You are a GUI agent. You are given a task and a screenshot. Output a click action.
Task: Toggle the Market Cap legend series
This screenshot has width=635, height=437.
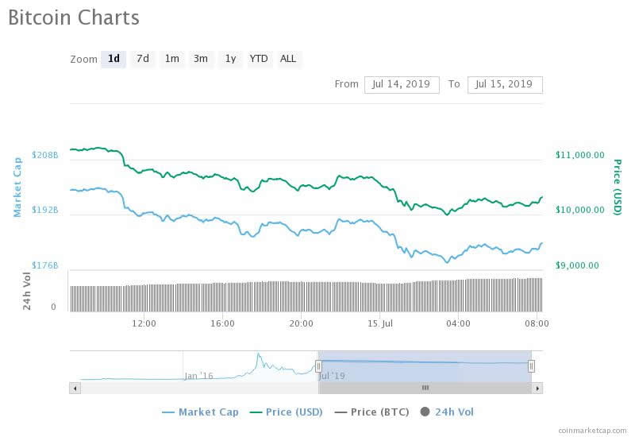tap(201, 412)
